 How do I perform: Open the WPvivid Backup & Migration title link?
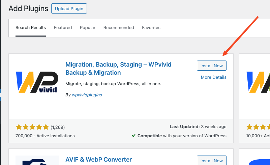point(118,69)
